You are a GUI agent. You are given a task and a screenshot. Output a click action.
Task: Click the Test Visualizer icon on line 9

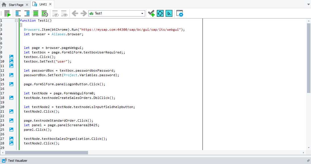(x=11, y=57)
